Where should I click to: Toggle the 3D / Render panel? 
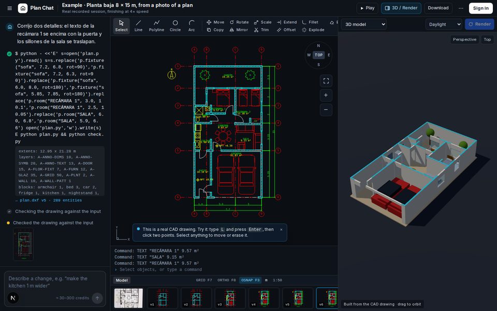click(x=401, y=8)
